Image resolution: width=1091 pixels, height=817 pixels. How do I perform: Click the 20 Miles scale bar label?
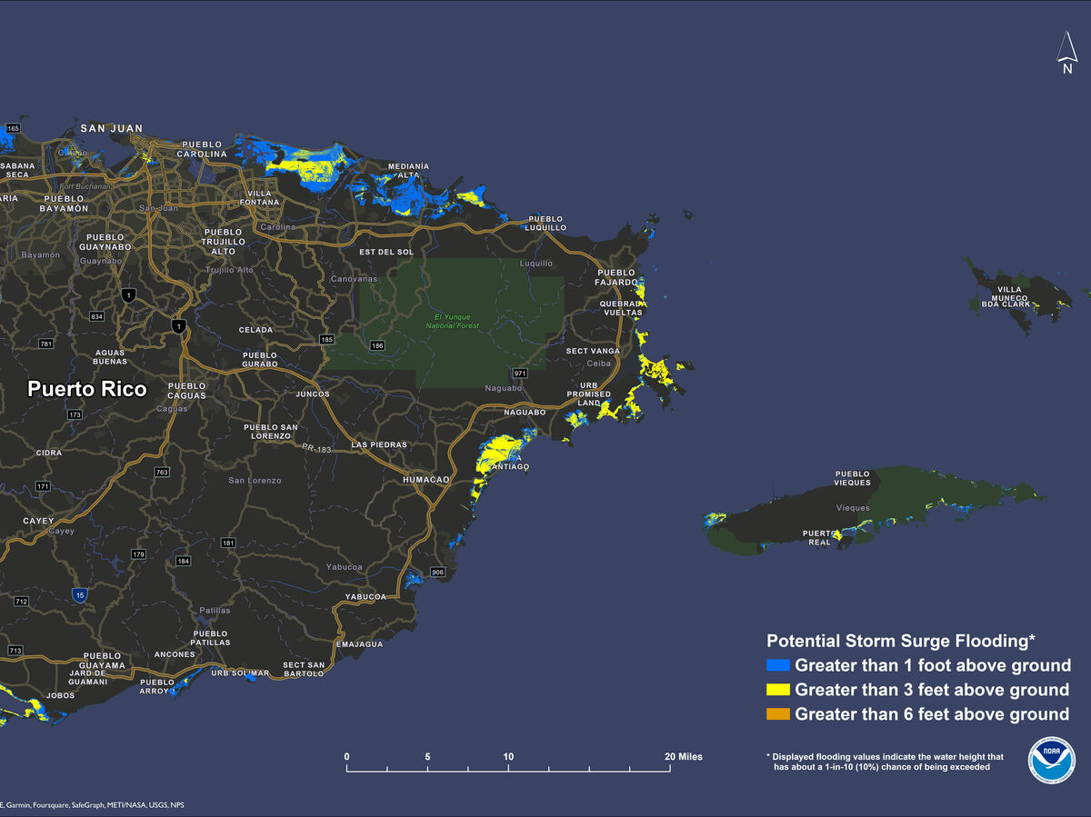683,757
